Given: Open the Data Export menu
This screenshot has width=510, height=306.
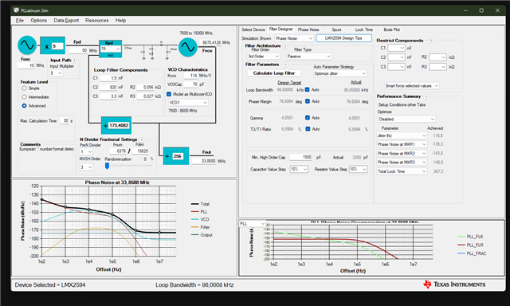Looking at the screenshot, I should tap(66, 20).
